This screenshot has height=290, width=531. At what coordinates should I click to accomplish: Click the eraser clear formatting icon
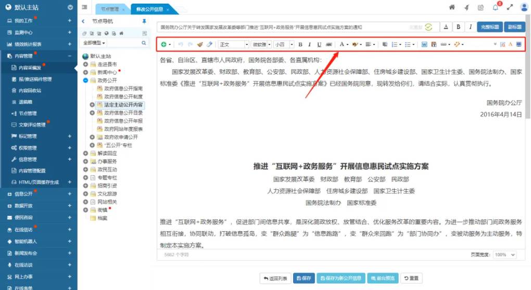coord(209,45)
